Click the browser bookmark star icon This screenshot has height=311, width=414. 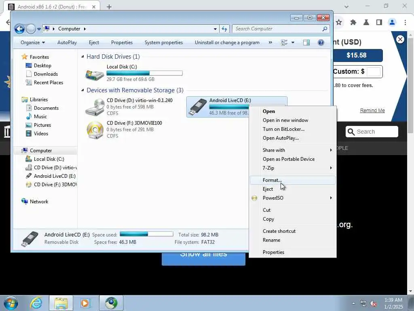[339, 23]
